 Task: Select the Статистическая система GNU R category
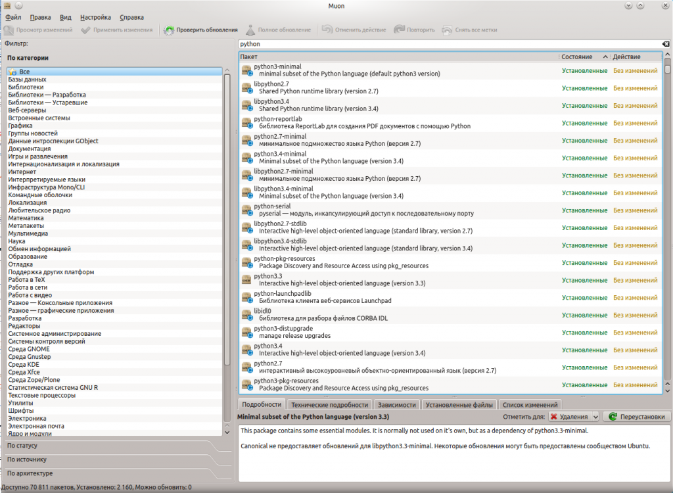[114, 387]
